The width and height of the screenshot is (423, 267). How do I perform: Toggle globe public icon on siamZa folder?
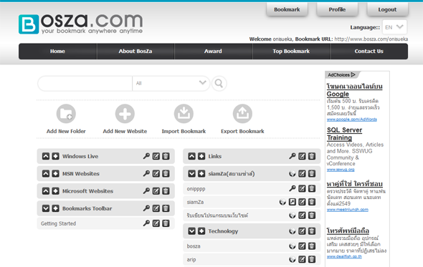coord(293,174)
